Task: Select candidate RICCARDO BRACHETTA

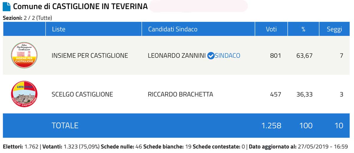Action: 180,95
